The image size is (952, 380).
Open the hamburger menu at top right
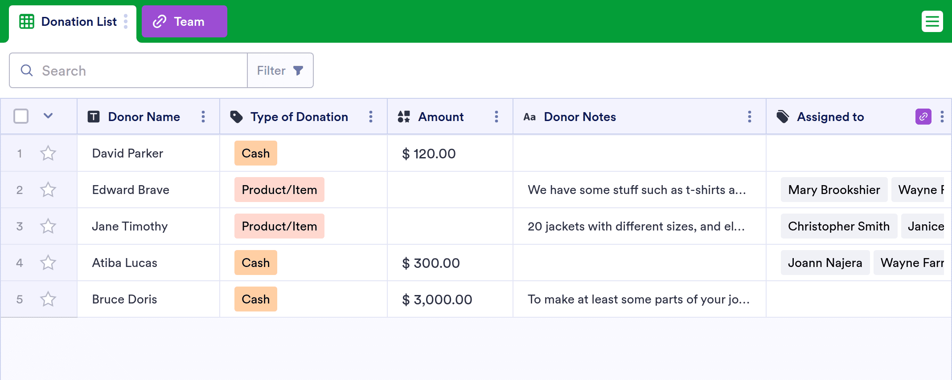pyautogui.click(x=932, y=21)
